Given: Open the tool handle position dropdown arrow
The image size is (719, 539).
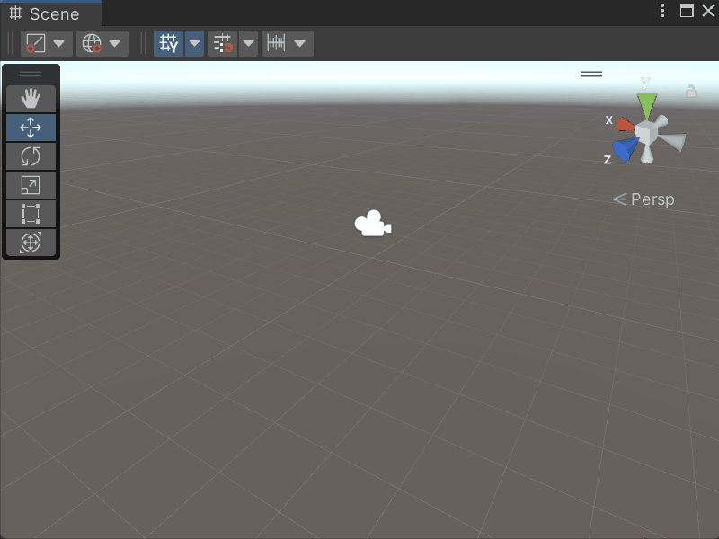Looking at the screenshot, I should [59, 43].
